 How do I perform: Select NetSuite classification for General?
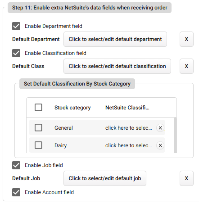pyautogui.click(x=128, y=128)
